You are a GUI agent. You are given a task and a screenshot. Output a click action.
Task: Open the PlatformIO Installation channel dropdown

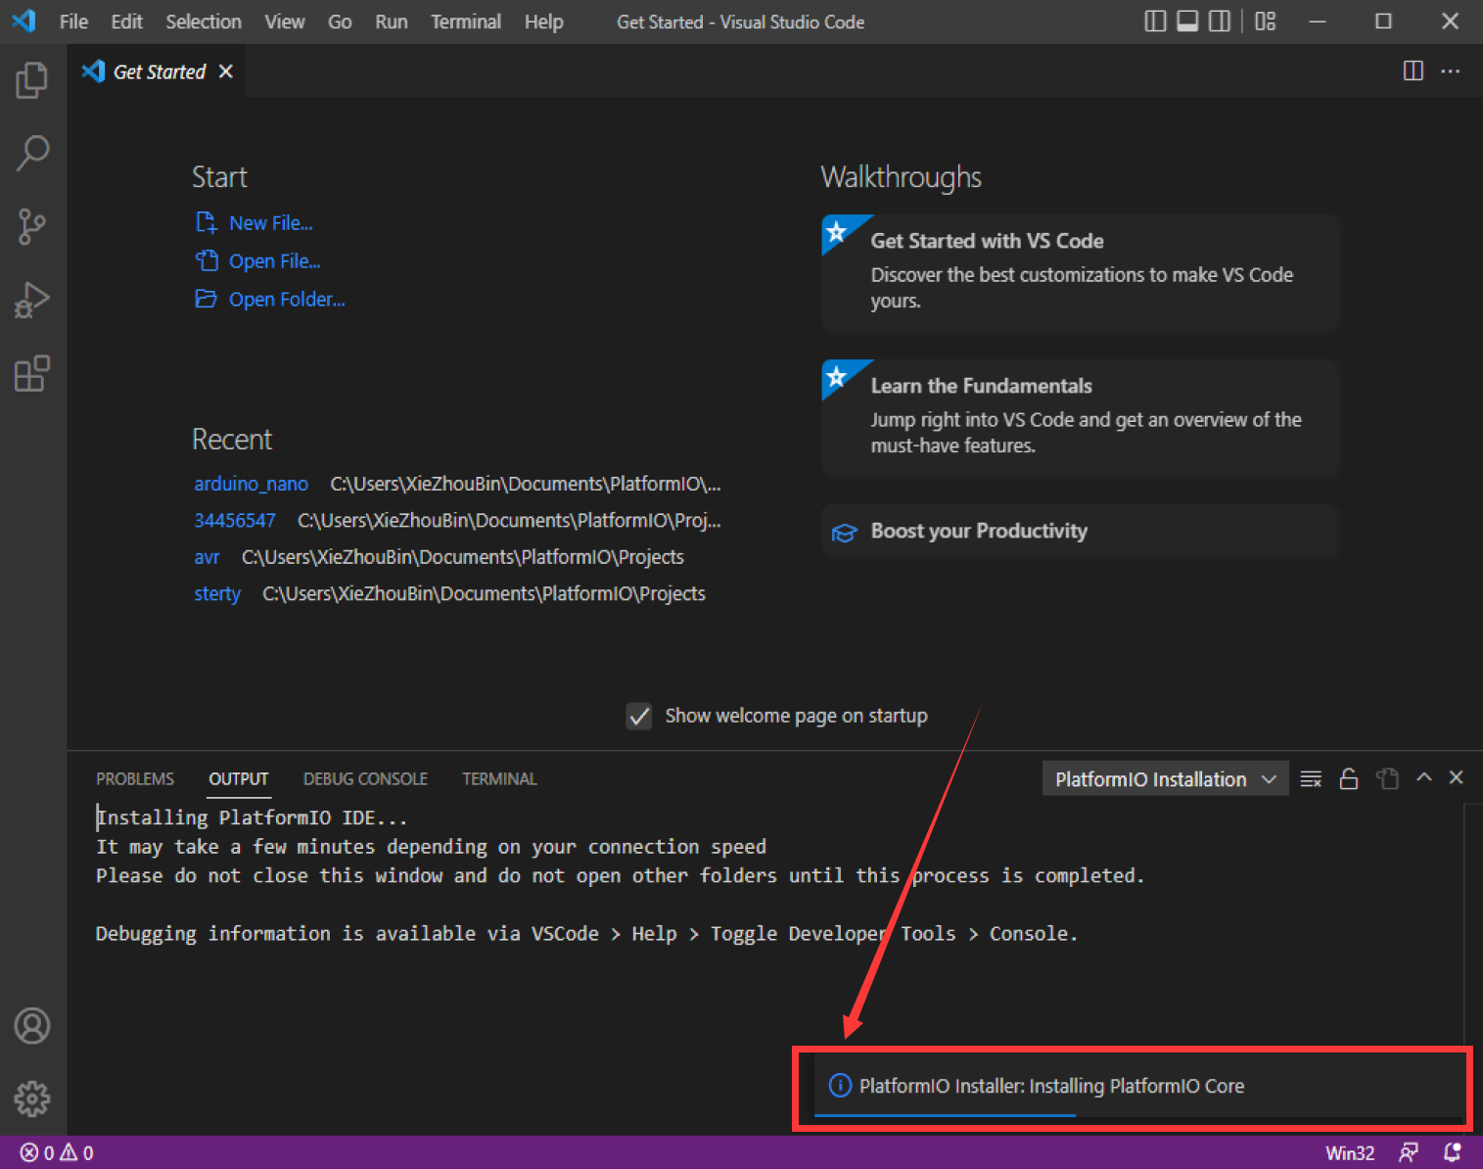[x=1164, y=778]
